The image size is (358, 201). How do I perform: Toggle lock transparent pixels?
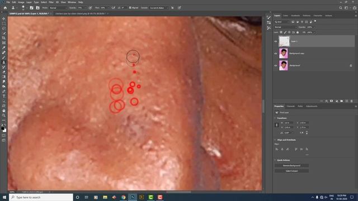coord(281,32)
